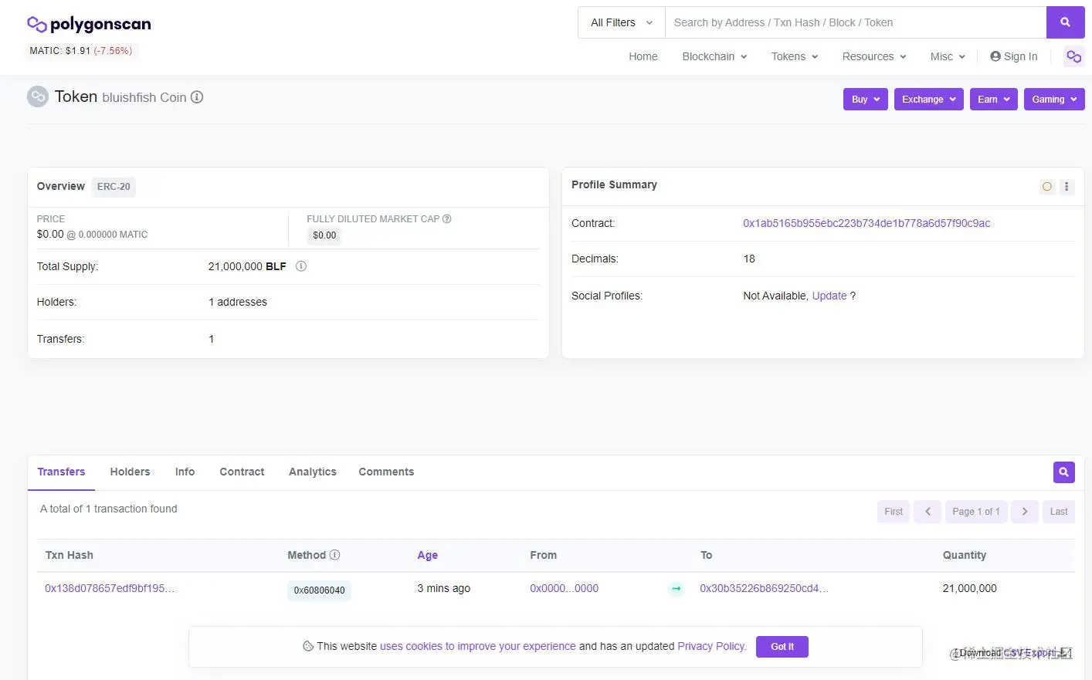The height and width of the screenshot is (680, 1092).
Task: Go to previous page with left chevron
Action: (928, 512)
